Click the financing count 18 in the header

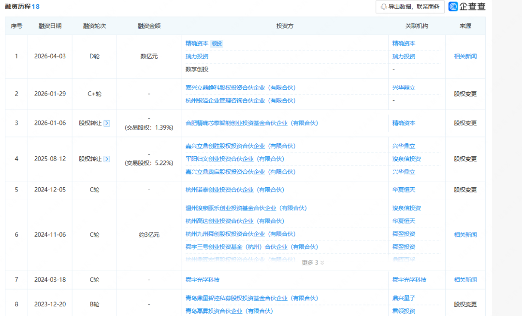[x=36, y=7]
